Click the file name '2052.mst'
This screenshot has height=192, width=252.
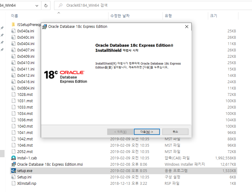[25, 152]
